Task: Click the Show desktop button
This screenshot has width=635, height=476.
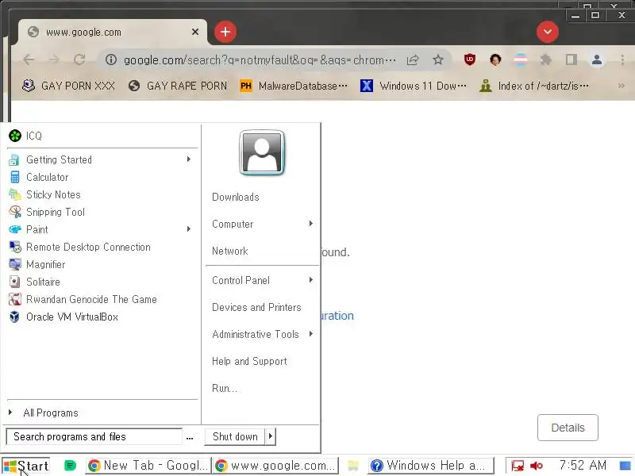Action: click(x=625, y=466)
